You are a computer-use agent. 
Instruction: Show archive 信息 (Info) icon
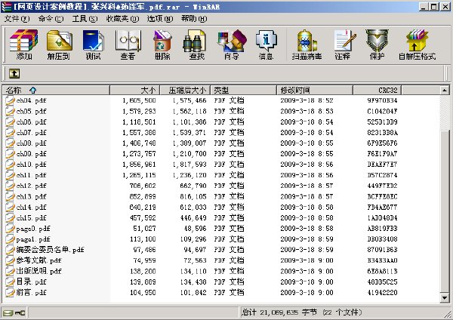[x=266, y=45]
